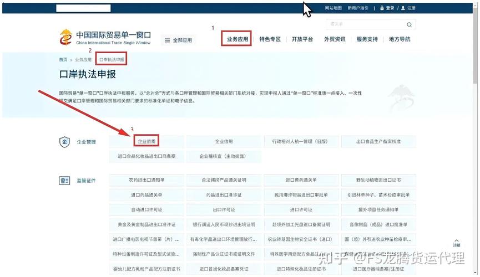Open the 全部应用 hamburger menu
Screen dimensions: 480x277
click(x=178, y=40)
